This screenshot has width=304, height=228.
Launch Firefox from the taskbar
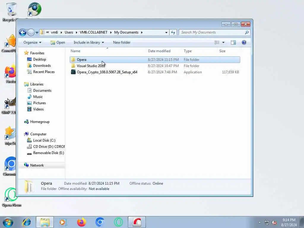click(x=81, y=222)
